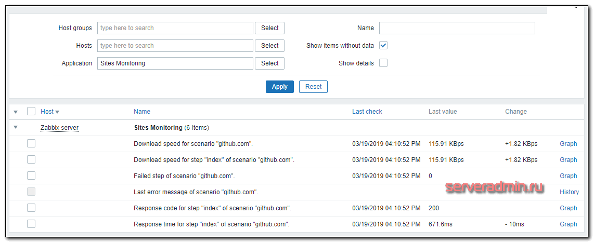
Task: Tick checkbox for Response time item
Action: [x=31, y=224]
